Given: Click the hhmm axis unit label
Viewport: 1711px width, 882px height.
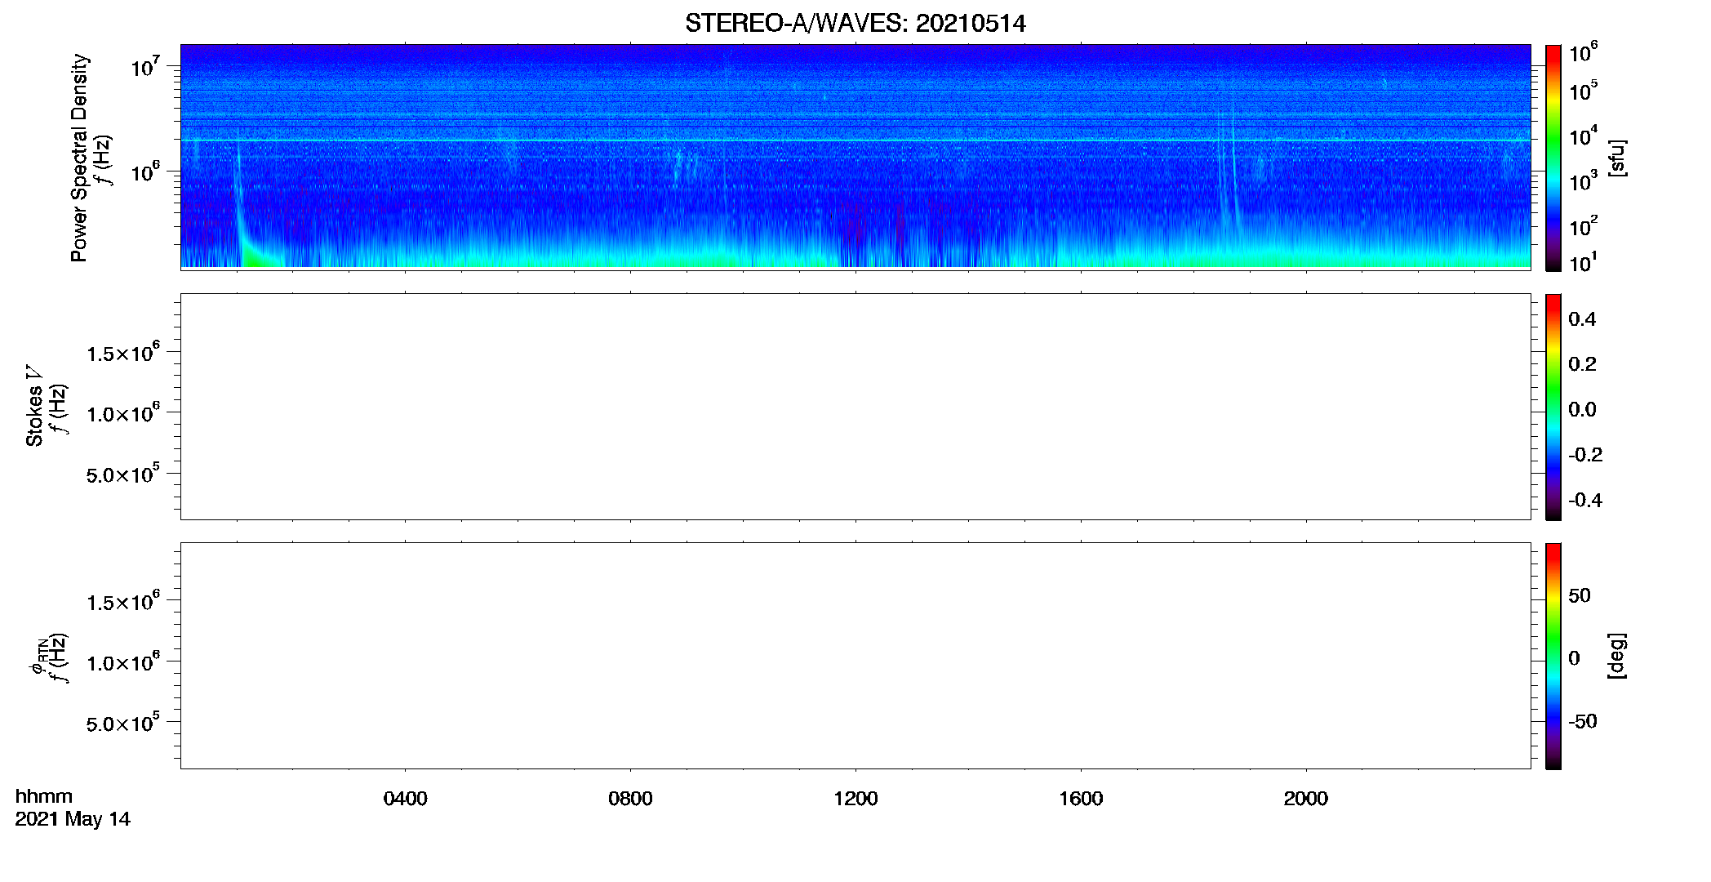Looking at the screenshot, I should point(44,797).
